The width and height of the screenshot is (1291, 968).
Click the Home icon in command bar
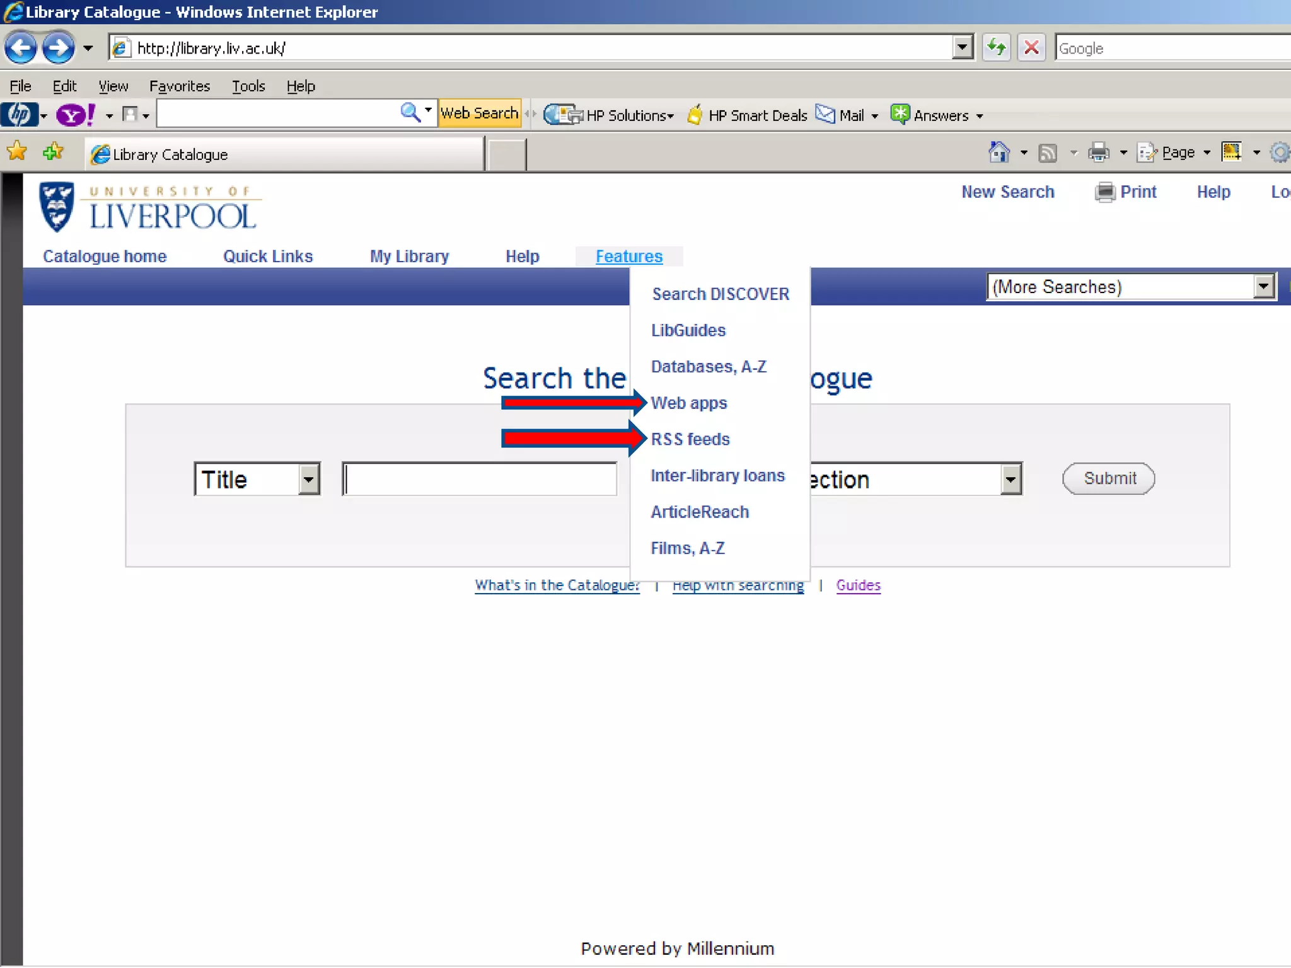[x=999, y=153]
